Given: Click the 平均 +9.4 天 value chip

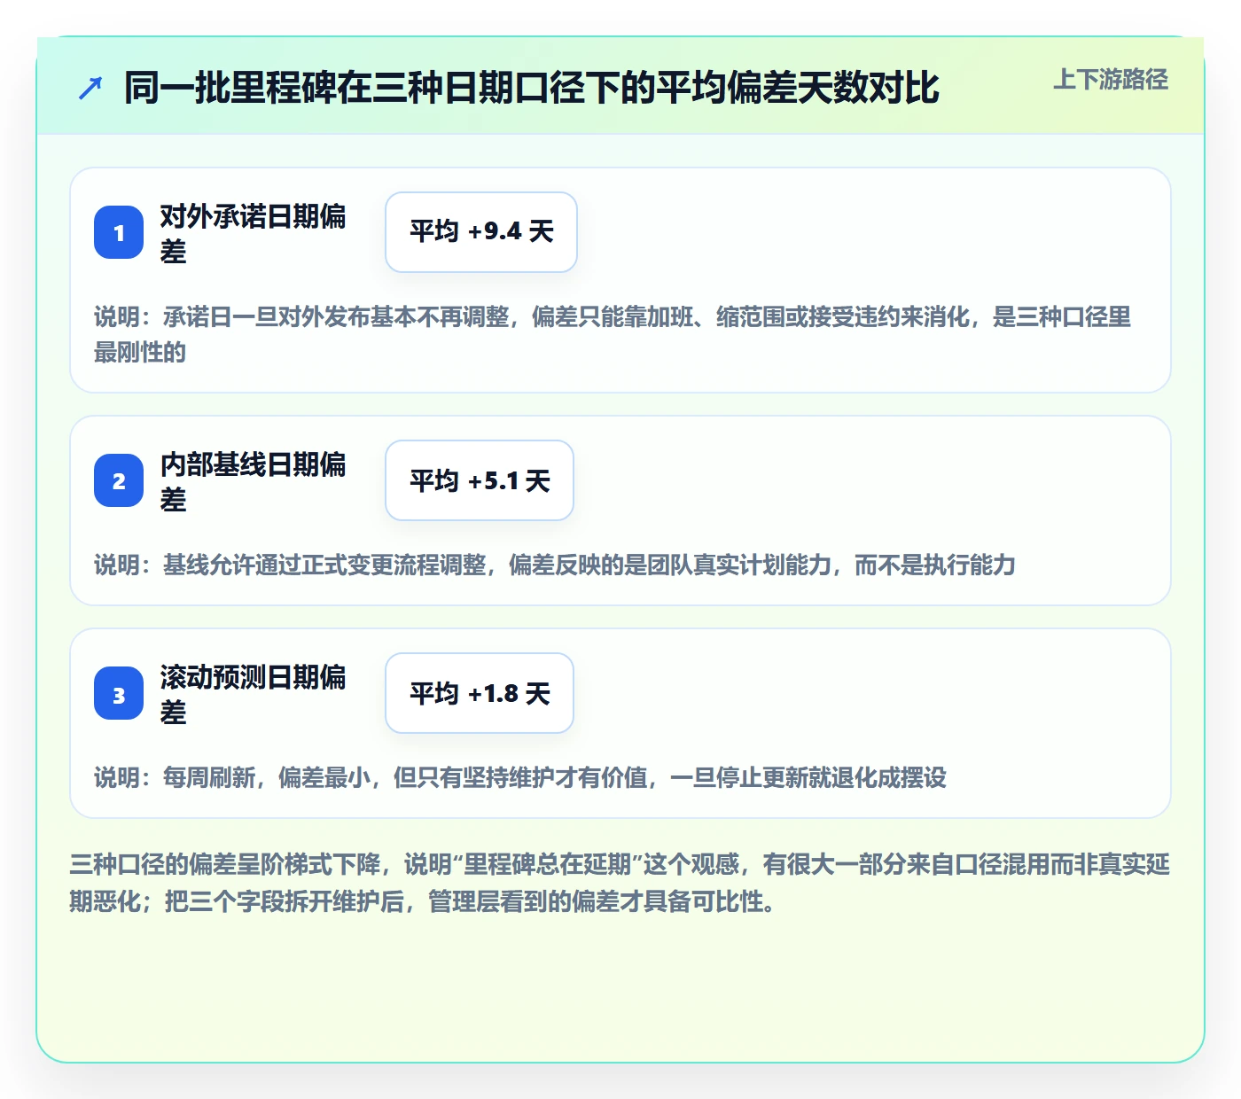Looking at the screenshot, I should [x=481, y=232].
